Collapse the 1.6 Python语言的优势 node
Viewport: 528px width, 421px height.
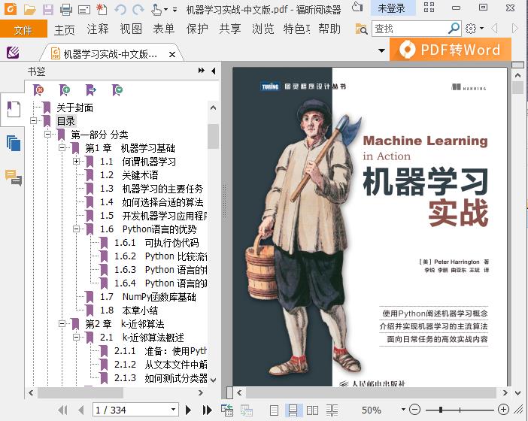click(77, 229)
